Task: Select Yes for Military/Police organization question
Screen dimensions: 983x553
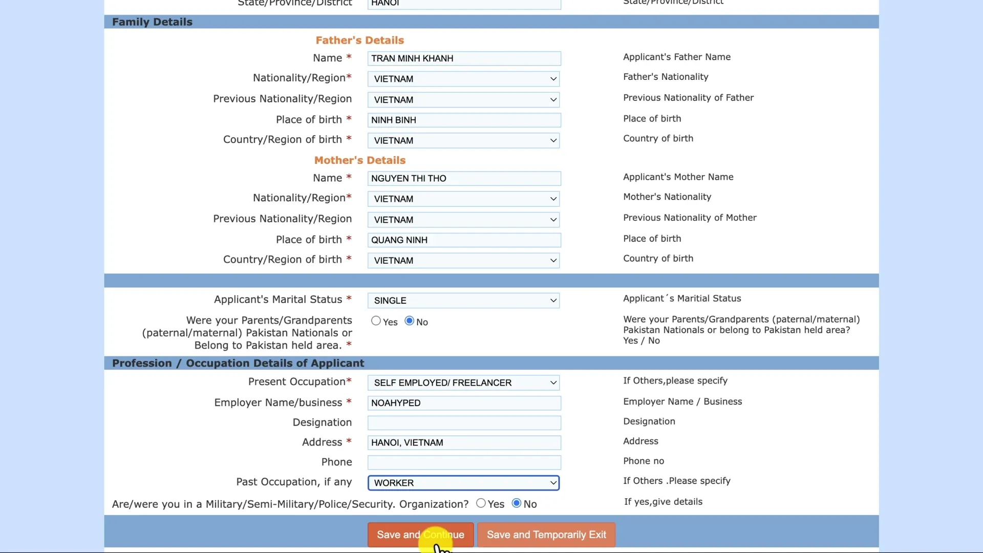Action: (481, 503)
